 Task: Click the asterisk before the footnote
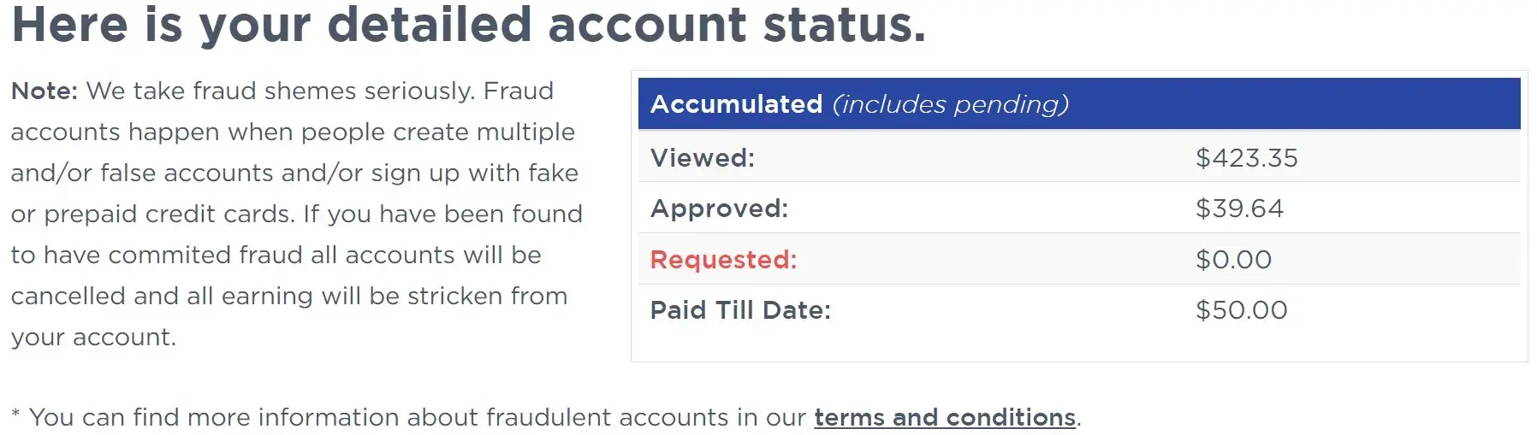(x=15, y=415)
